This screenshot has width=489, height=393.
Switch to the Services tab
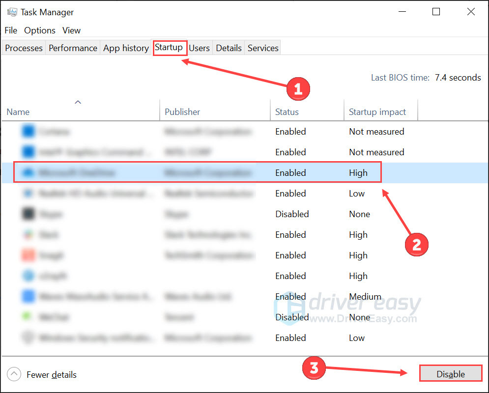coord(262,48)
